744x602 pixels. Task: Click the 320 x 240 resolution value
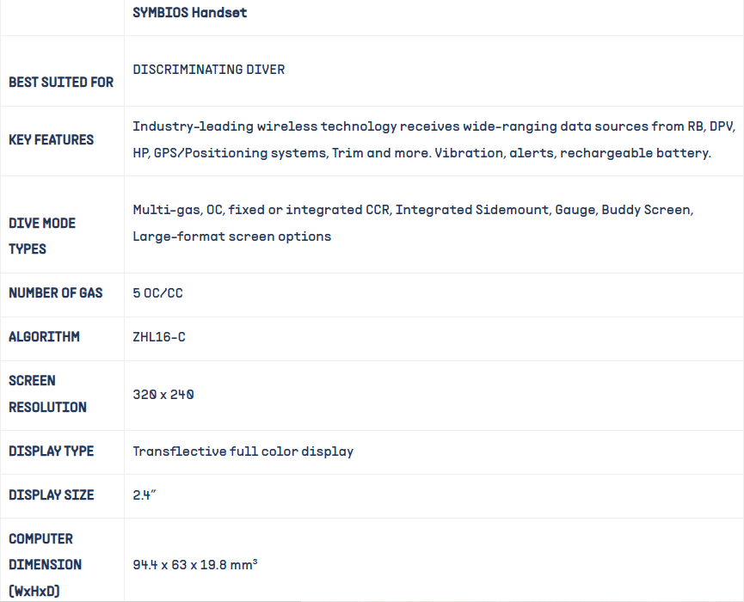coord(163,395)
